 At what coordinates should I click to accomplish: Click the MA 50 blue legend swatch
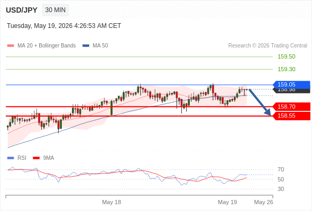tap(86, 46)
